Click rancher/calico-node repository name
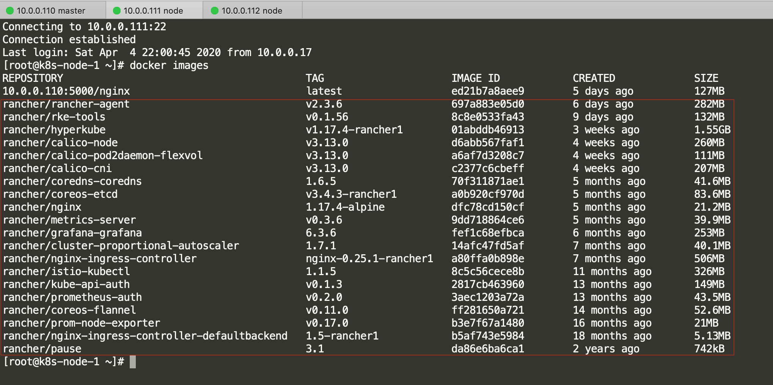 pyautogui.click(x=60, y=143)
